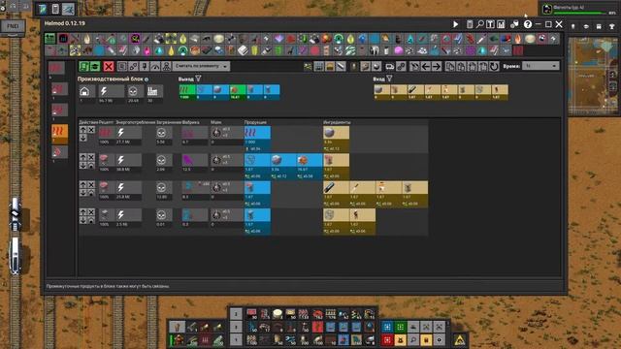
Task: Open the calculator icon in Helmod title bar
Action: pyautogui.click(x=470, y=24)
